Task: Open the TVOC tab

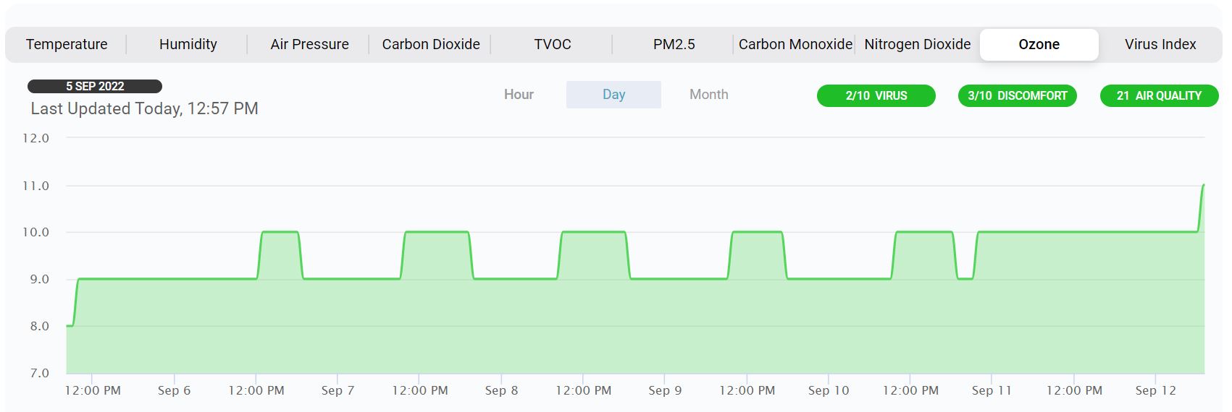Action: pos(553,44)
